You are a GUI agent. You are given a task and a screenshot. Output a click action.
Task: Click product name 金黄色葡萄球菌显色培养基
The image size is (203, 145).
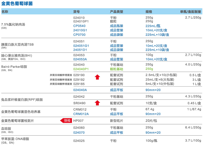[x=21, y=112]
